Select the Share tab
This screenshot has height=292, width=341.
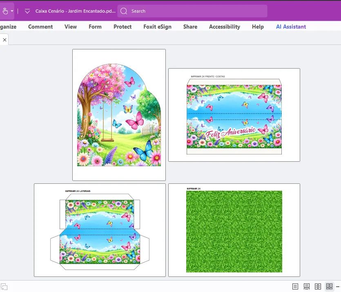coord(190,27)
